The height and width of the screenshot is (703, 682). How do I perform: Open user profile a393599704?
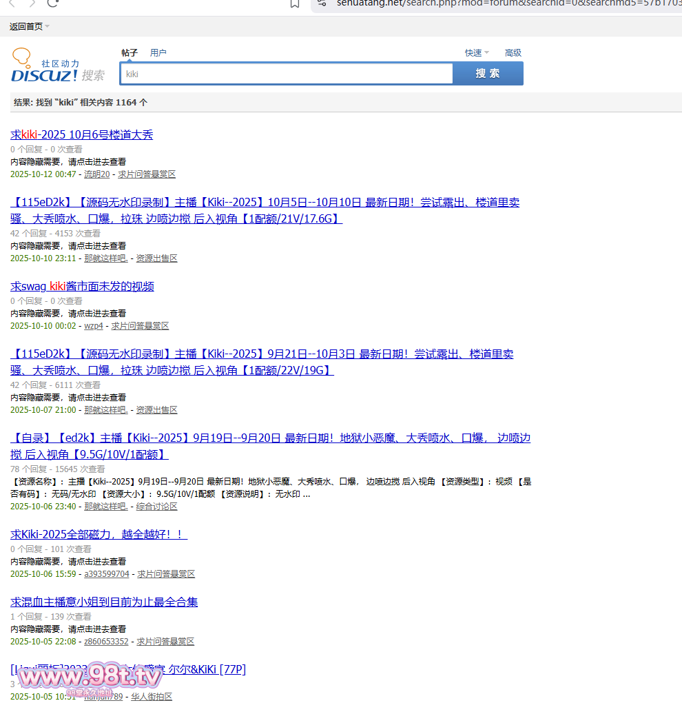point(106,574)
